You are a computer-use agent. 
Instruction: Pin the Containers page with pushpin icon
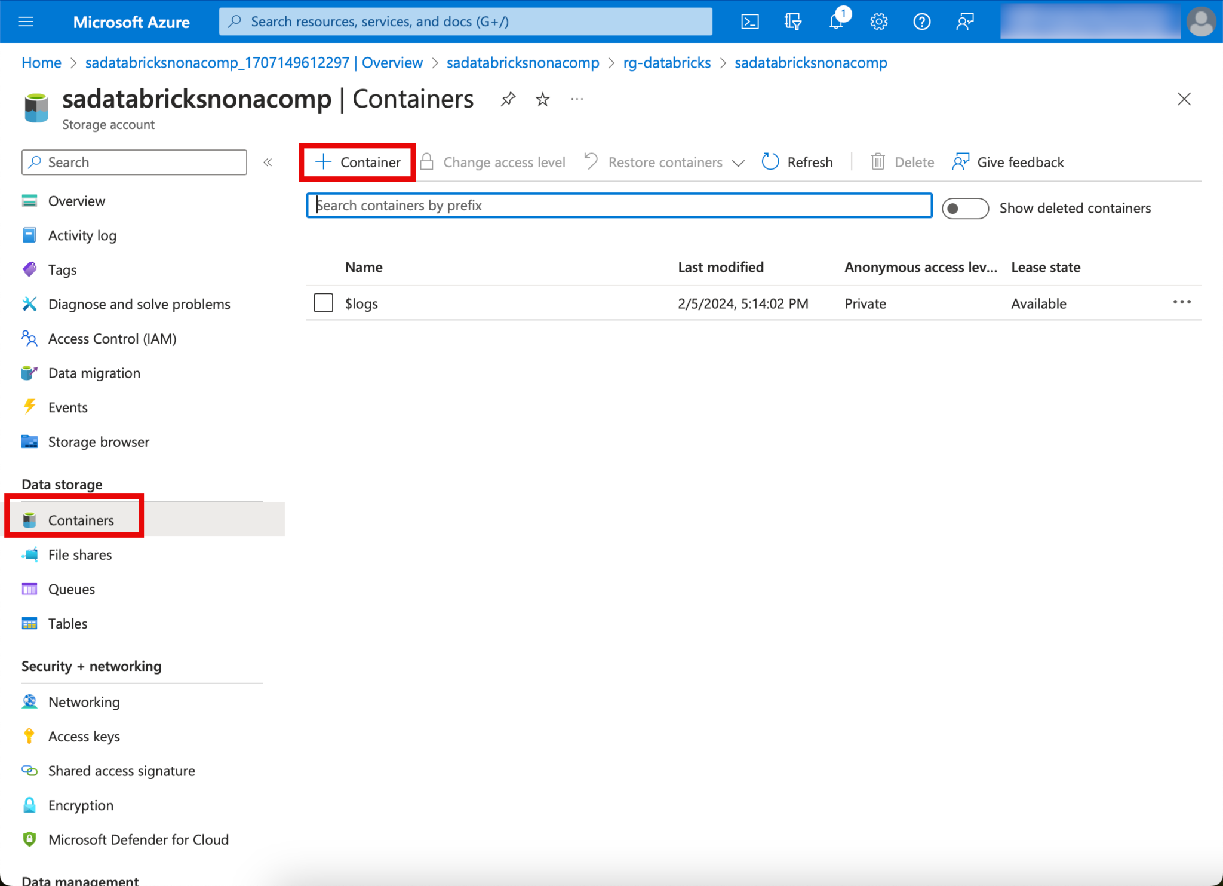(508, 99)
